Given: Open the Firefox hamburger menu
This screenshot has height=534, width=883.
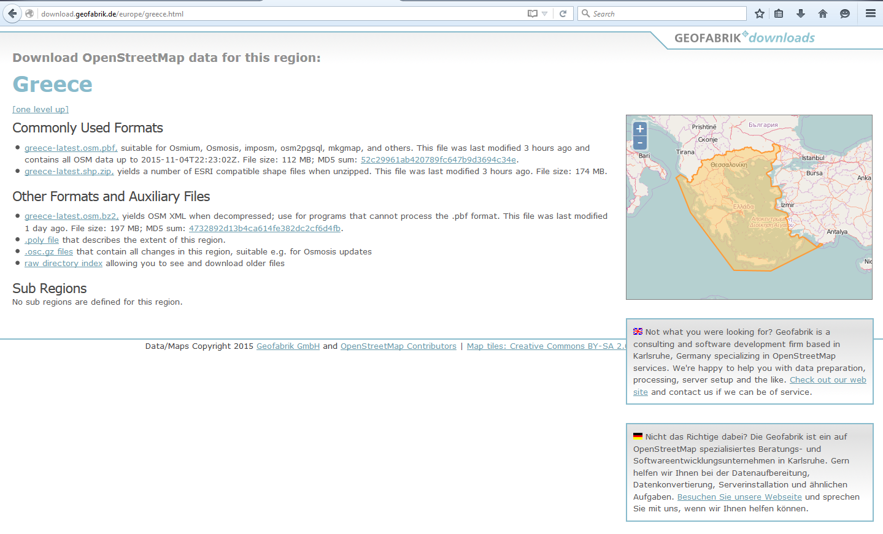Looking at the screenshot, I should coord(871,13).
